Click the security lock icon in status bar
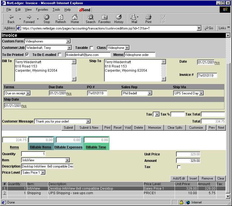The width and height of the screenshot is (232, 206). 181,202
